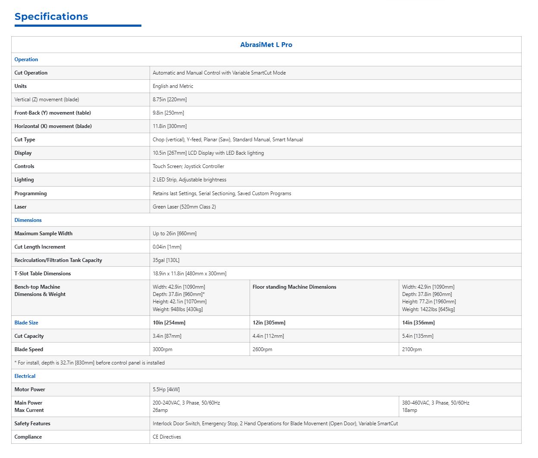Screen dimensions: 538x458
Task: Select the 2 LED Strip value
Action: pyautogui.click(x=189, y=180)
